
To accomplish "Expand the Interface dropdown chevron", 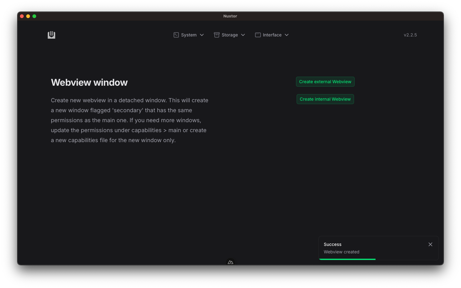I will click(x=287, y=35).
